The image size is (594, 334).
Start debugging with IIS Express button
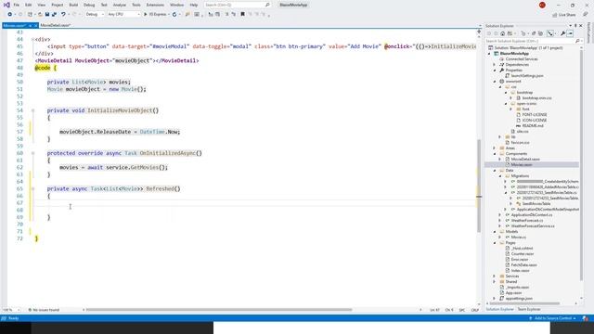[x=155, y=15]
